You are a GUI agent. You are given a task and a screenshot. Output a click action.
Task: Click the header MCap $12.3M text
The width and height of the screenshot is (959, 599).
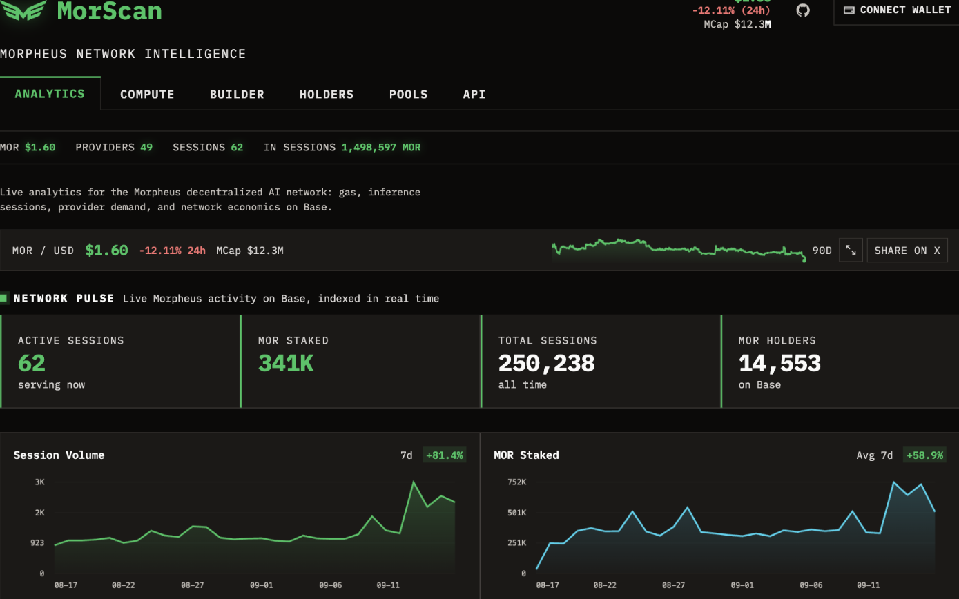click(x=737, y=24)
